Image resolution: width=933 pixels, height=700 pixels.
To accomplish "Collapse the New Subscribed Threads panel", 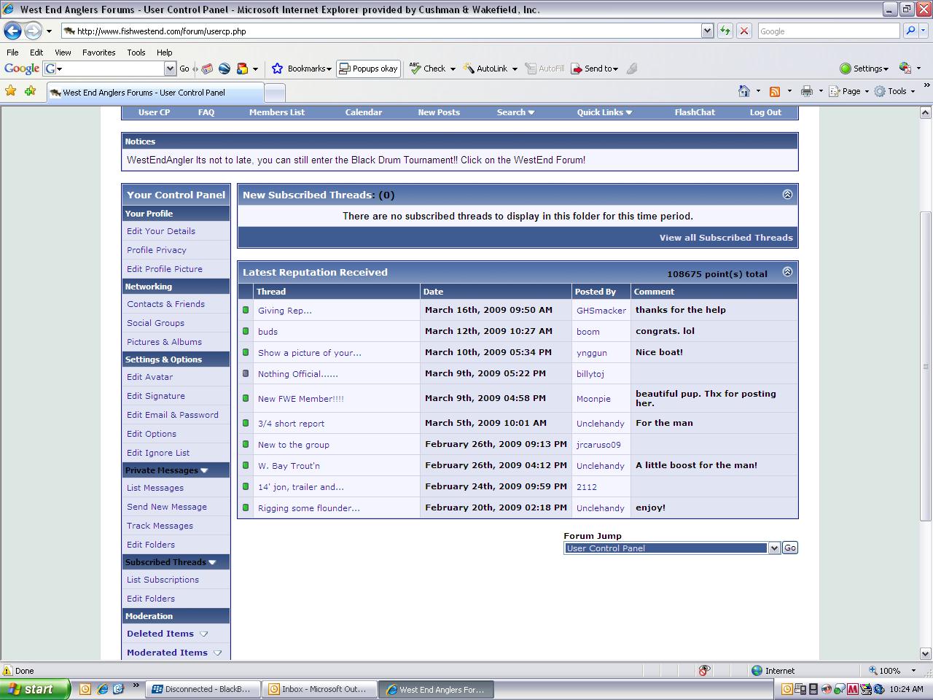I will (787, 195).
